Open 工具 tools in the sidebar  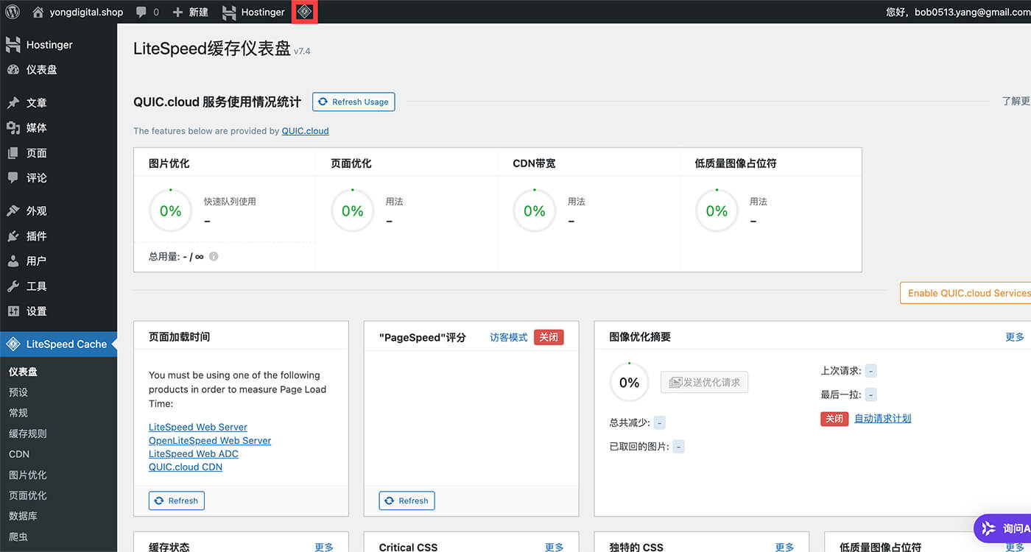(58, 286)
